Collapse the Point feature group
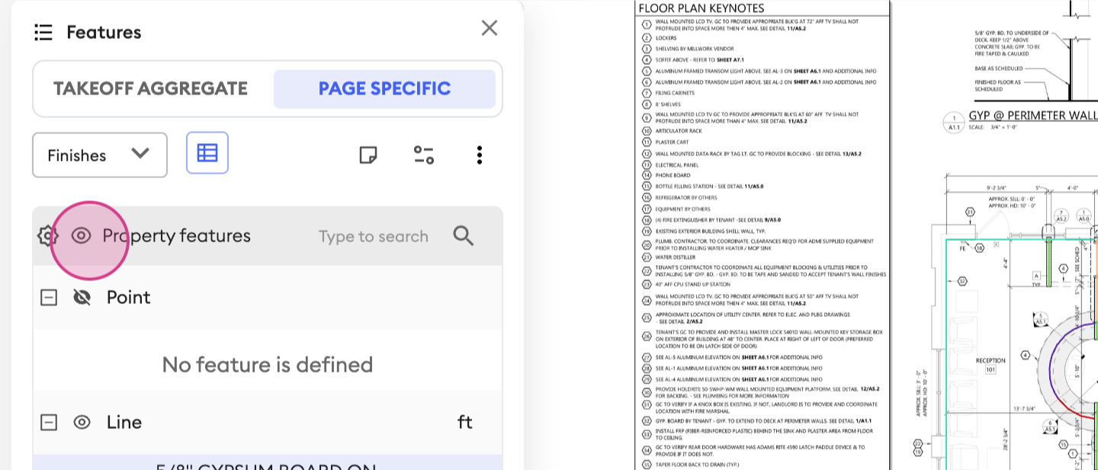Image resolution: width=1098 pixels, height=470 pixels. click(x=49, y=297)
